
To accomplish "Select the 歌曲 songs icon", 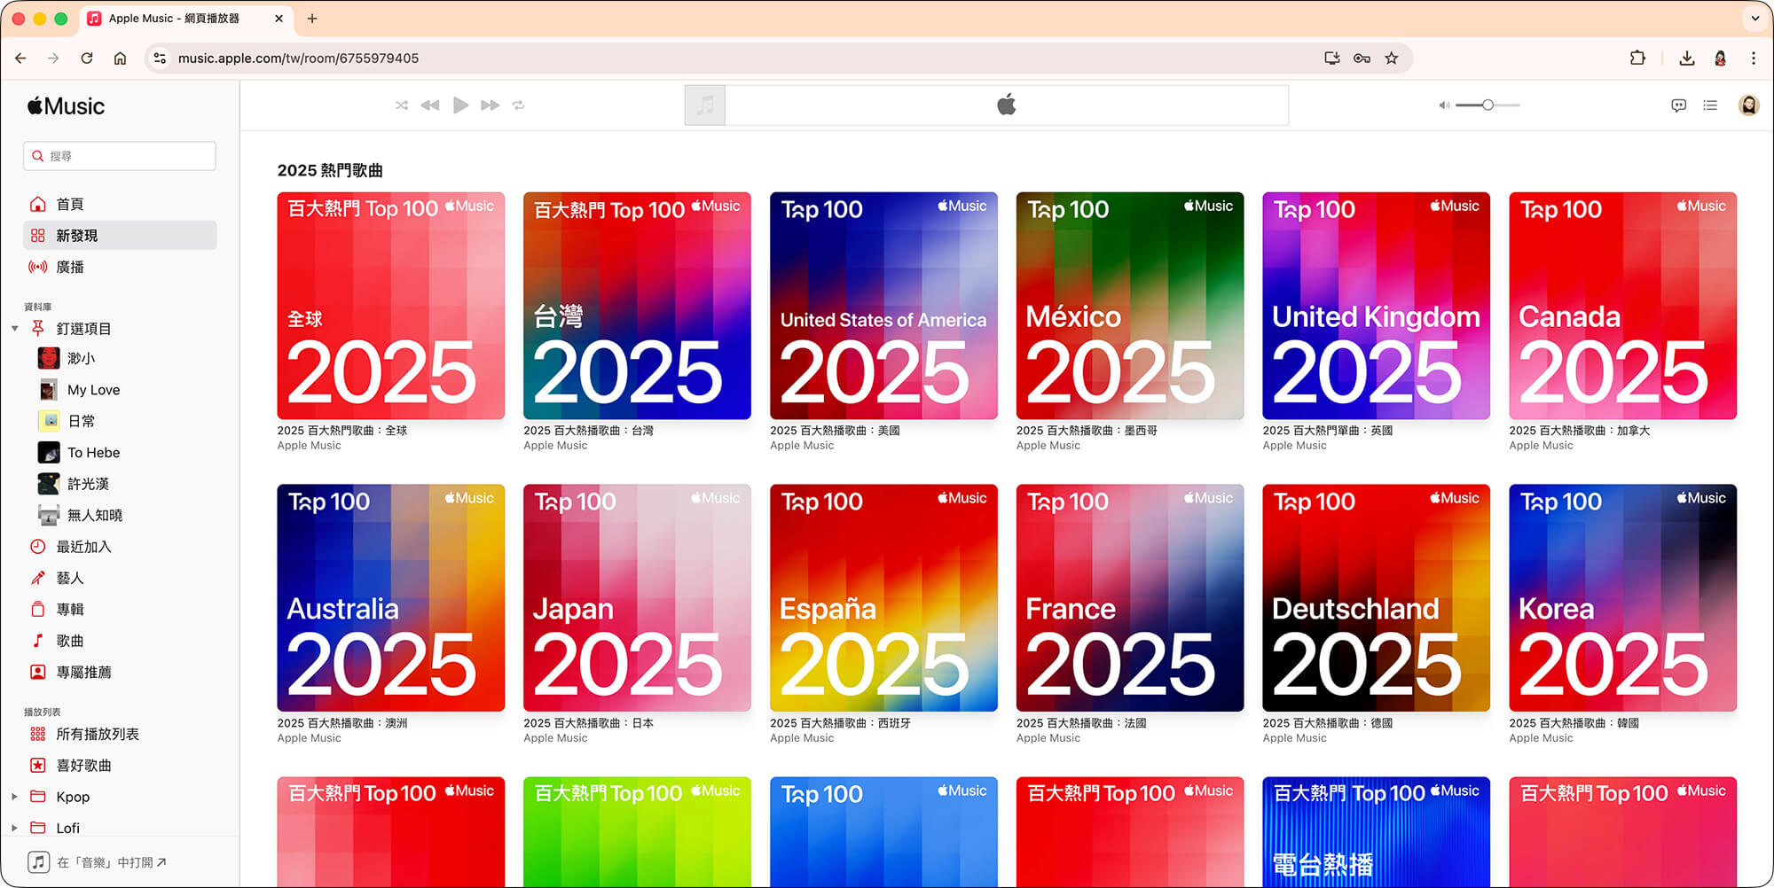I will pos(38,640).
